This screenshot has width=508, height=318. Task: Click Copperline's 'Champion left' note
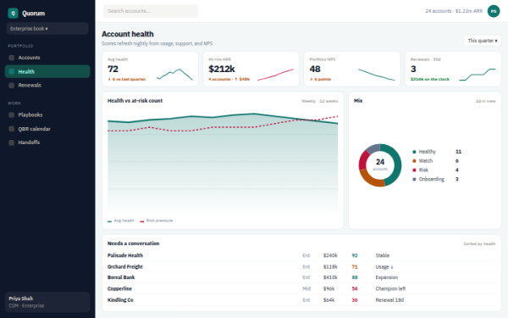pos(390,289)
